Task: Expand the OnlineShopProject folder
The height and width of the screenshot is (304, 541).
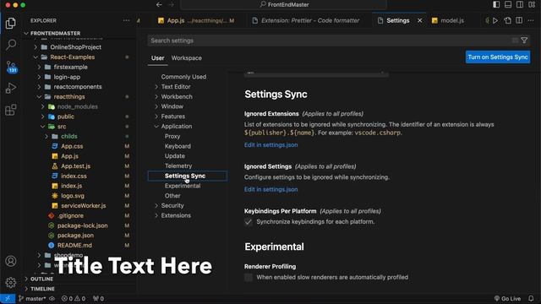Action: point(75,47)
